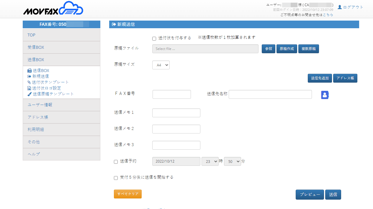Click the 前回ログイン日時 timestamp text
The height and width of the screenshot is (209, 373).
303,10
